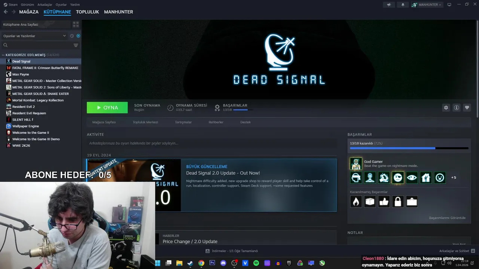The height and width of the screenshot is (269, 479).
Task: Open the God Gamer achievement icon
Action: pos(356,164)
